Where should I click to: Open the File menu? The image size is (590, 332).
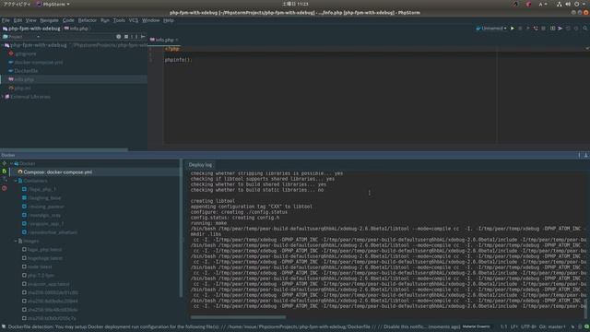coord(6,20)
